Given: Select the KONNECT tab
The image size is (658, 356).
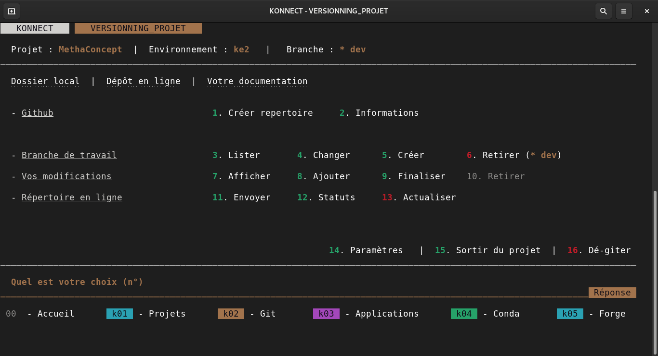Looking at the screenshot, I should click(35, 28).
